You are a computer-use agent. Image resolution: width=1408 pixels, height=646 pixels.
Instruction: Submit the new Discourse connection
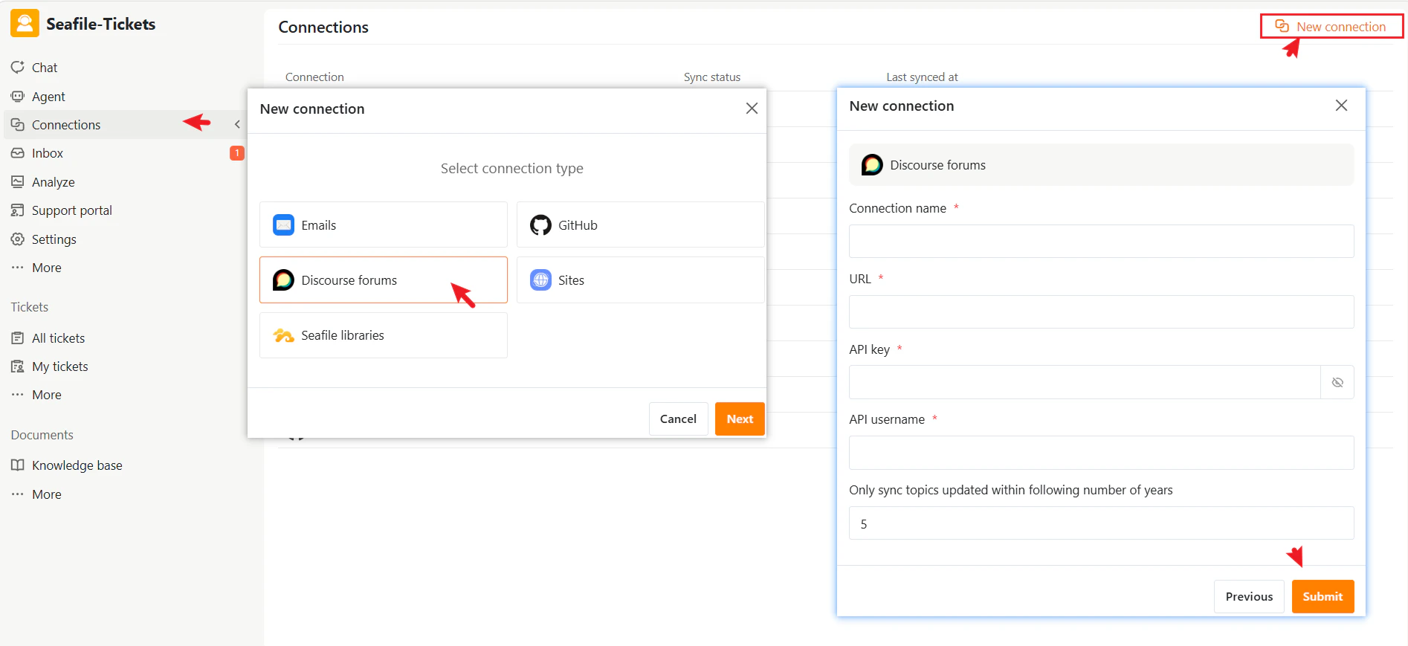pyautogui.click(x=1323, y=597)
